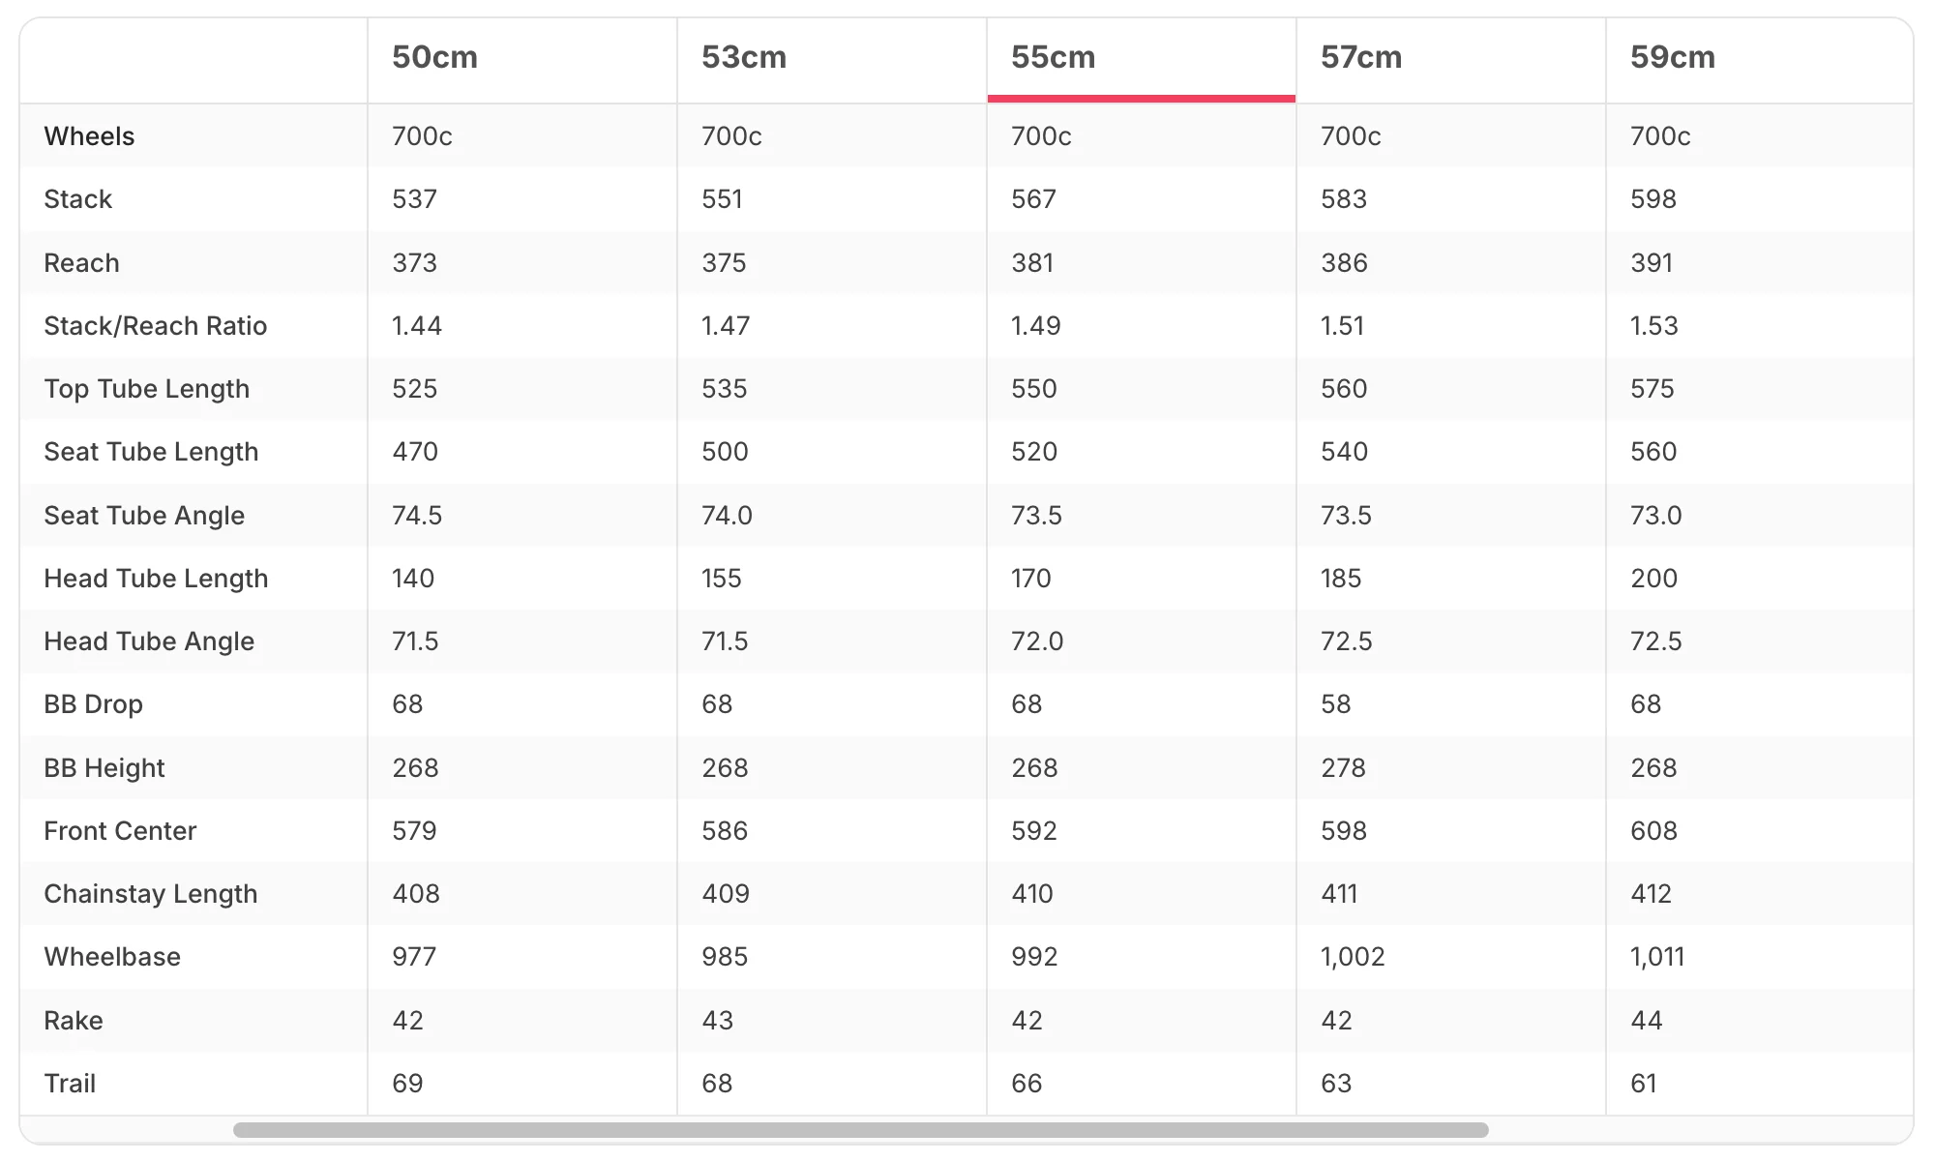Click the Wheelbase value 1,002 for 57cm

[1353, 957]
